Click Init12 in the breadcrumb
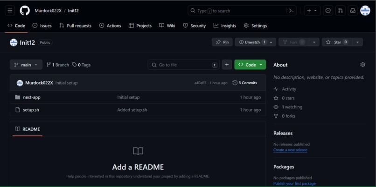Viewport: 376px width, 187px height. [x=73, y=11]
